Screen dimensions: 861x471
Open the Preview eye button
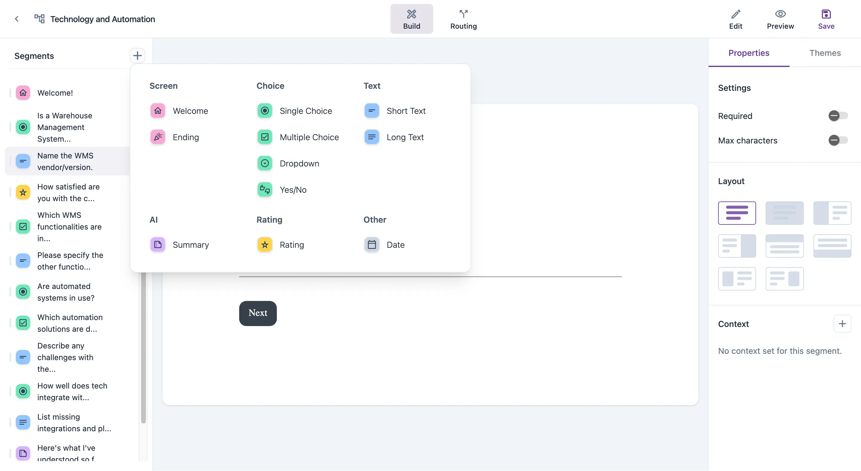point(780,19)
